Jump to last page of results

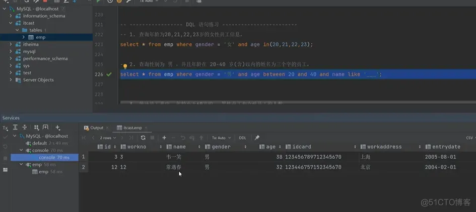pos(131,138)
